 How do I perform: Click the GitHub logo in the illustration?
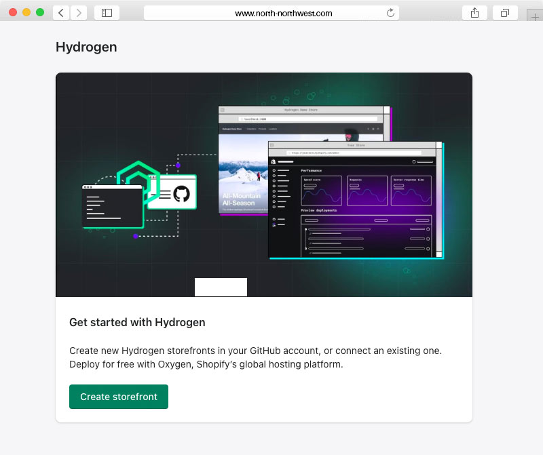pyautogui.click(x=181, y=194)
